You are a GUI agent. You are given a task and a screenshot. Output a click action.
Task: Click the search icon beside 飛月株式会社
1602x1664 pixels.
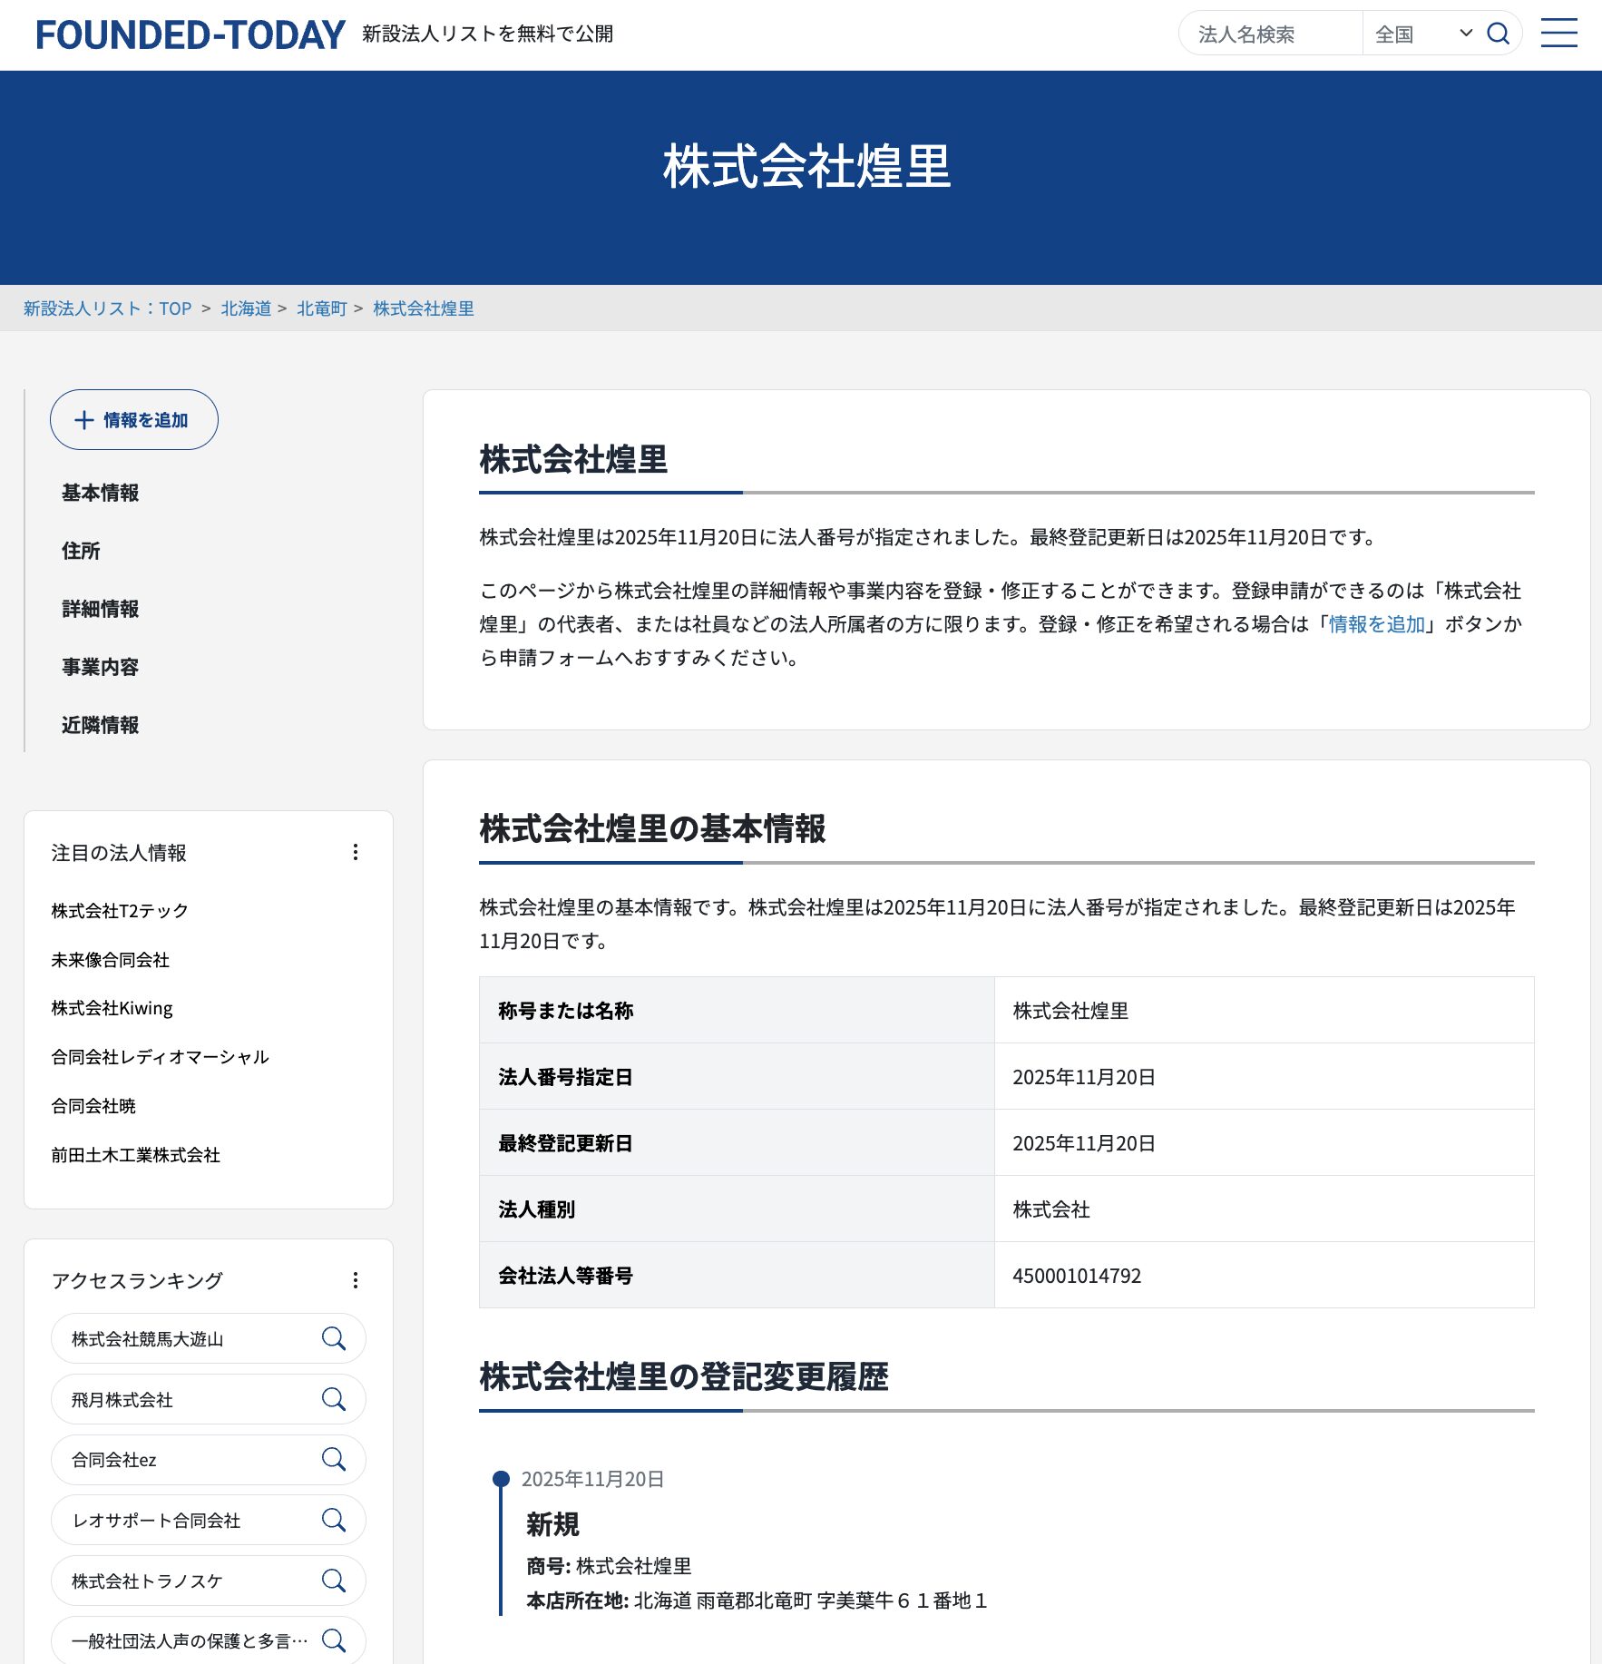(x=334, y=1399)
